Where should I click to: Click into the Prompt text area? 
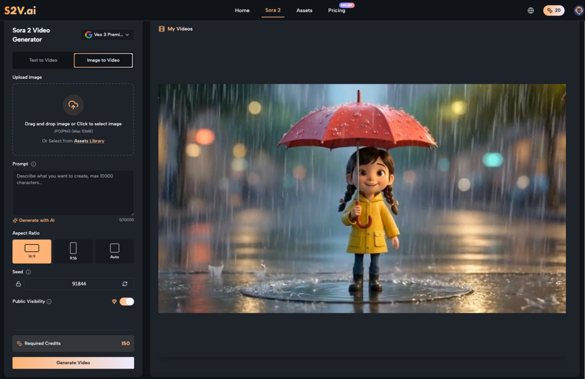click(x=73, y=193)
